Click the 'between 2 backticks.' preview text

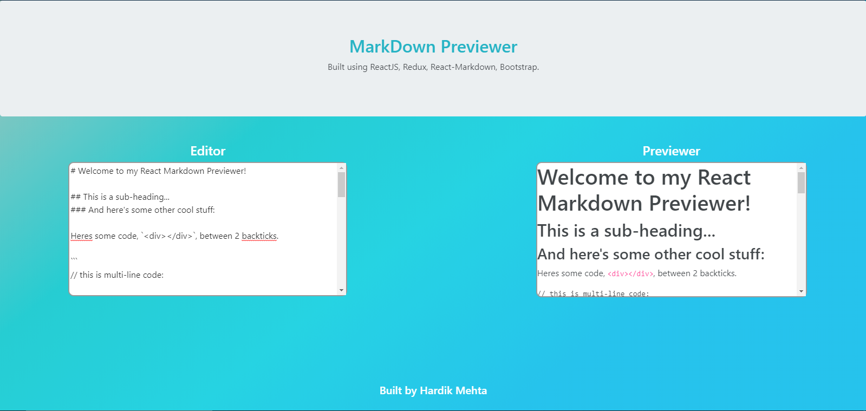pyautogui.click(x=697, y=273)
